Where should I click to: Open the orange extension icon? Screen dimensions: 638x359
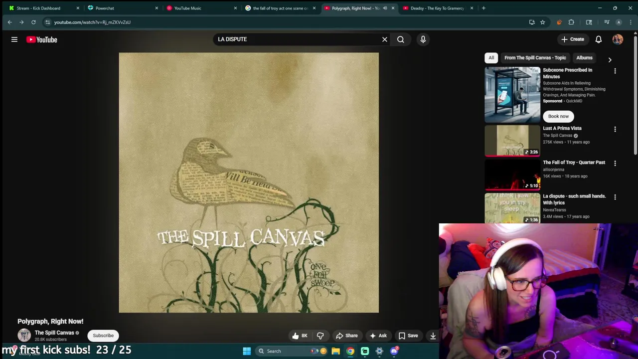click(x=559, y=22)
